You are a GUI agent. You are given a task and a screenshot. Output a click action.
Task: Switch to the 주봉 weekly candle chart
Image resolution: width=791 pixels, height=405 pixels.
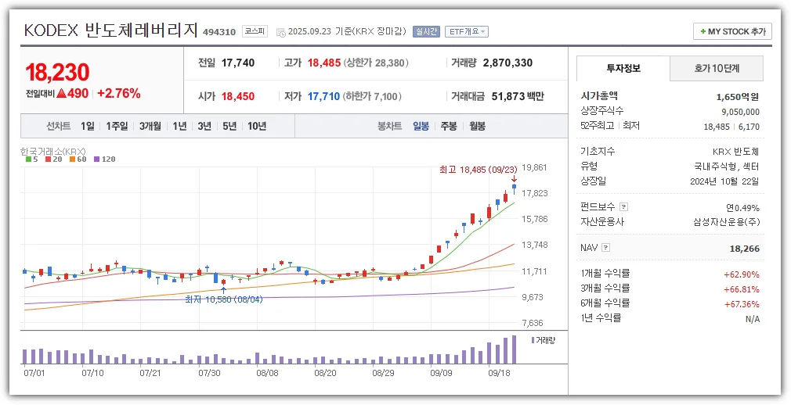click(448, 126)
